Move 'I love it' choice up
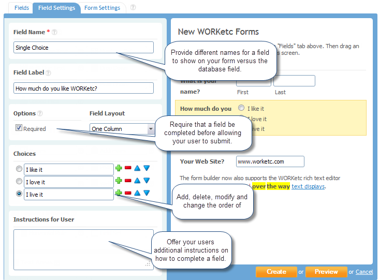Screen dimensions: 379x280 click(x=137, y=181)
